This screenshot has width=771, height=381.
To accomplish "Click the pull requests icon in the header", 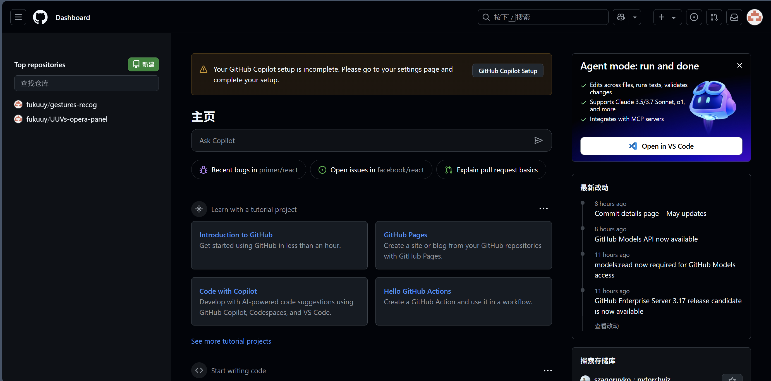I will (x=714, y=17).
